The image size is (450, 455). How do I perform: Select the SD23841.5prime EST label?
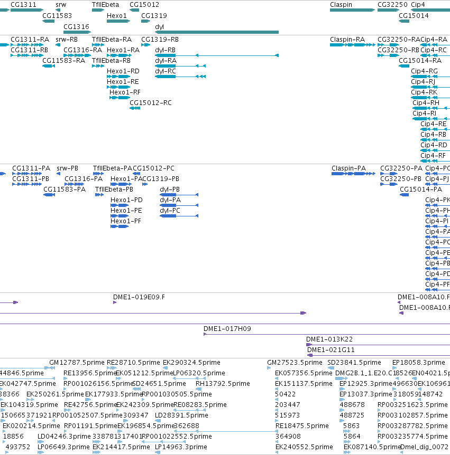(354, 363)
